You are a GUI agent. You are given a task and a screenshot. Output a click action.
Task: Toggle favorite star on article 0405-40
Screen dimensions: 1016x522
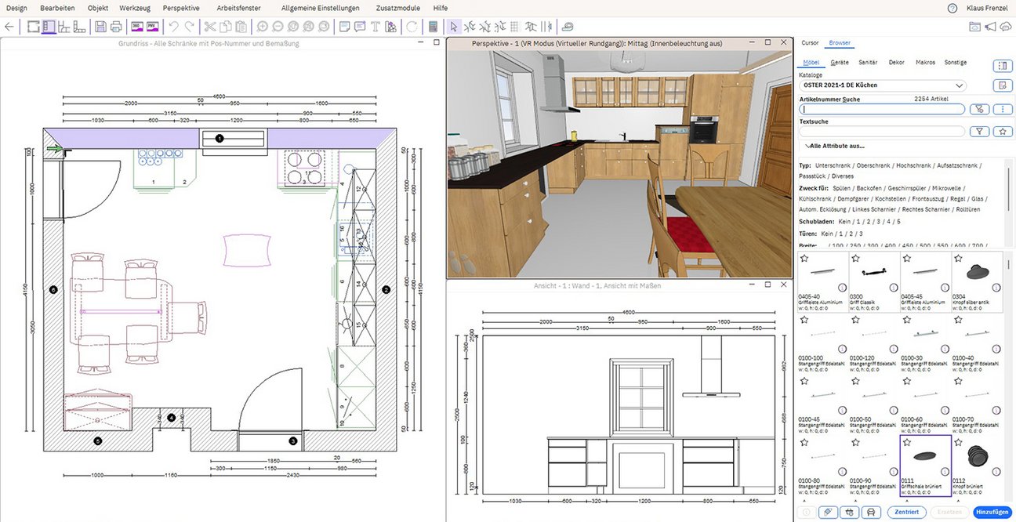pos(804,258)
